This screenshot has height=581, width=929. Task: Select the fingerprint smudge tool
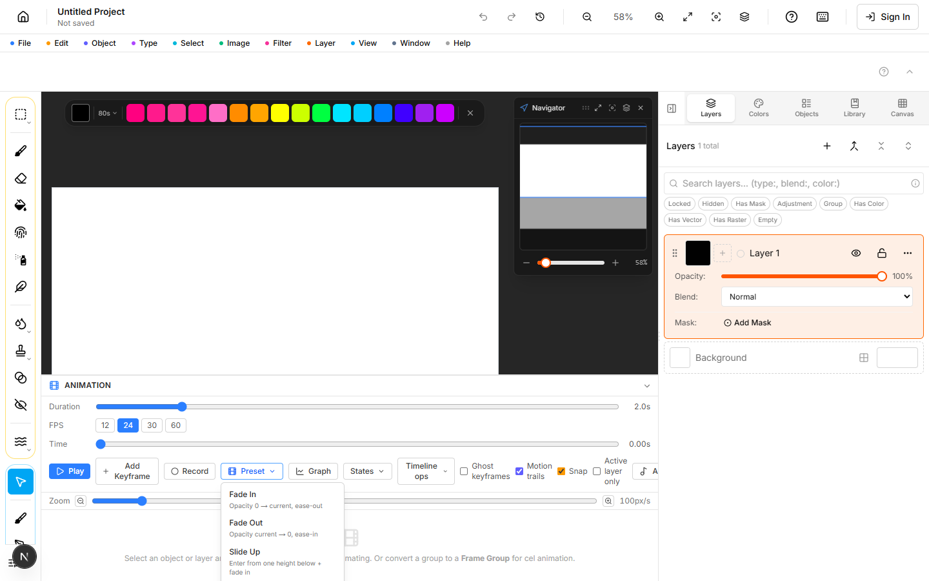click(21, 232)
